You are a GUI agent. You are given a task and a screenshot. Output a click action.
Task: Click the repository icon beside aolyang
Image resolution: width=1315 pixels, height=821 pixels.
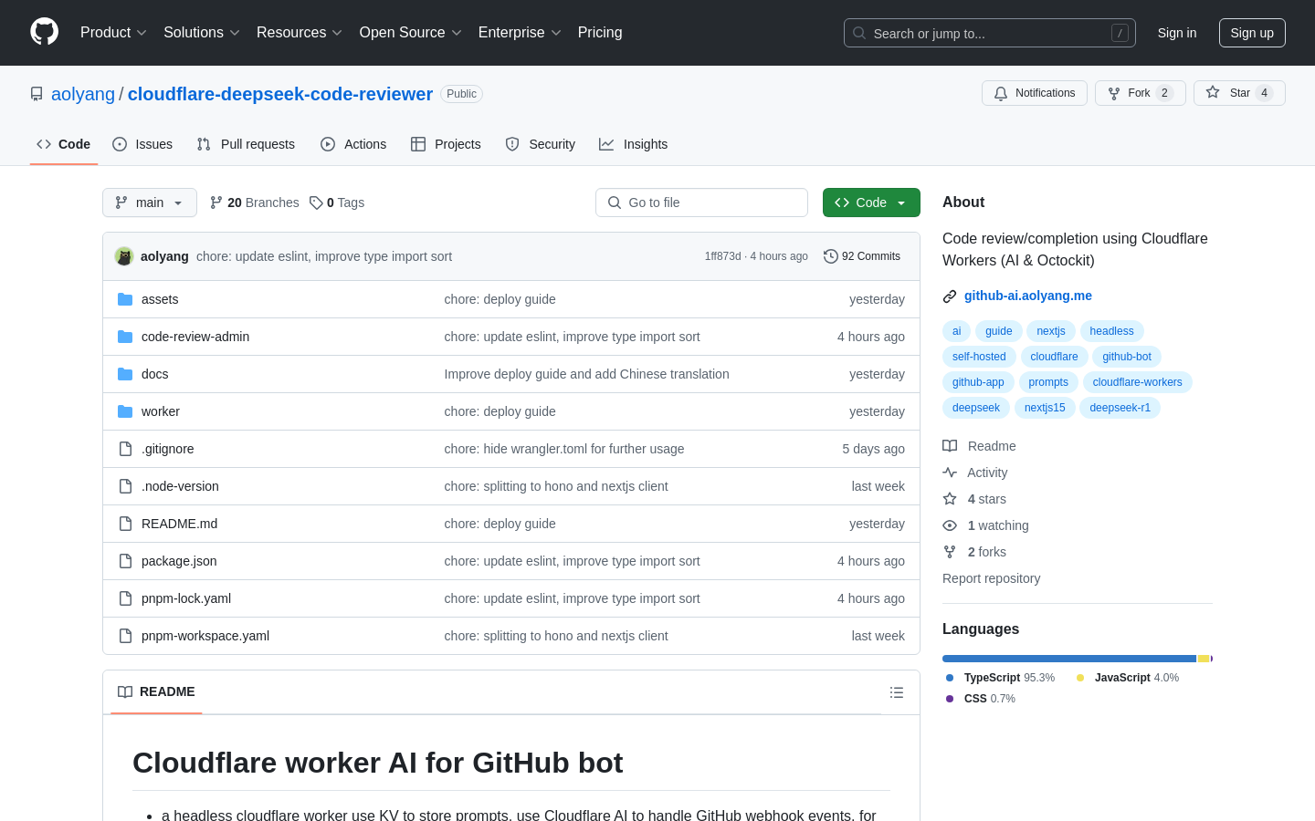coord(37,94)
